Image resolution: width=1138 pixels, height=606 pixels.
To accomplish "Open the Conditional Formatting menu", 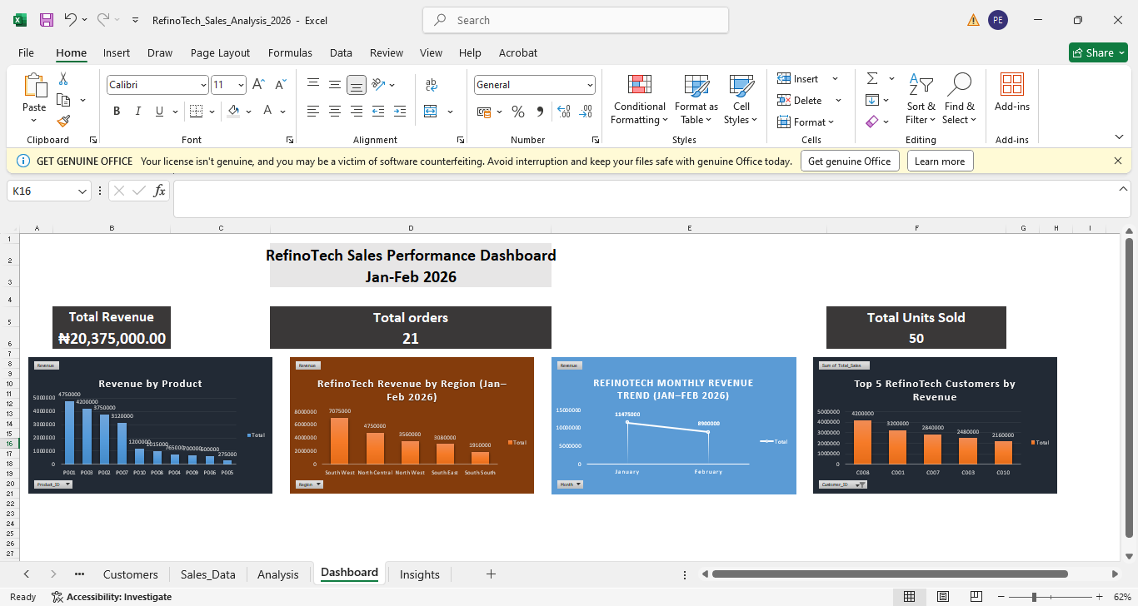I will tap(639, 99).
